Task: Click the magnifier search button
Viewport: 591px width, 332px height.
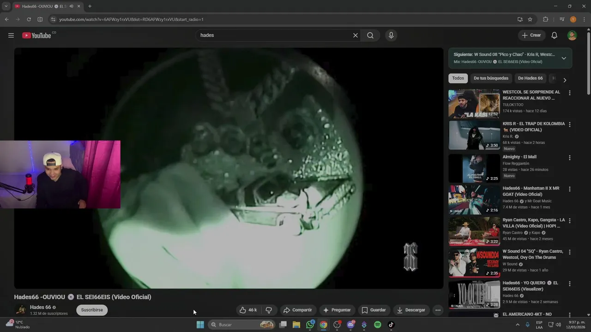Action: click(x=370, y=36)
